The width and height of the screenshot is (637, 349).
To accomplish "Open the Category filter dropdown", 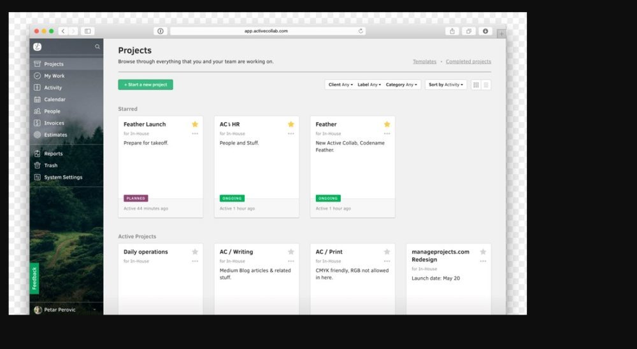I will (401, 85).
